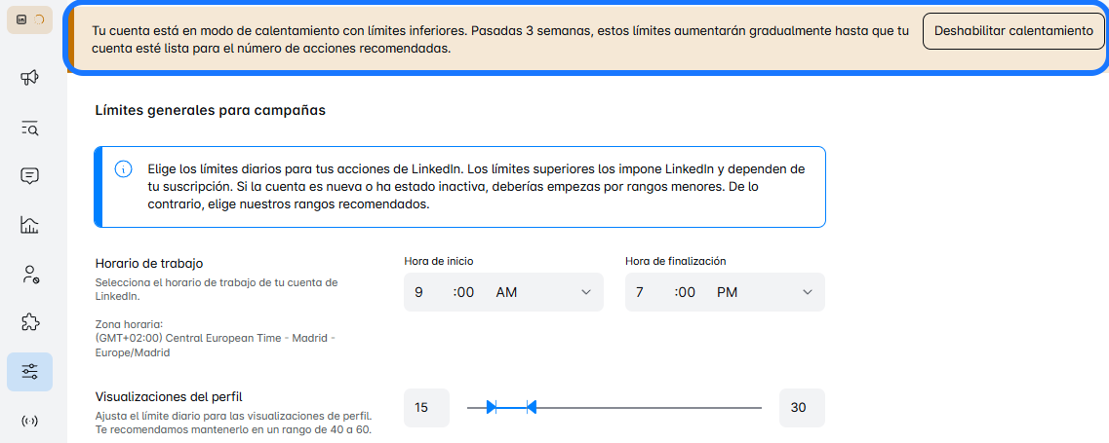Image resolution: width=1109 pixels, height=443 pixels.
Task: Open the broadcast signal icon in sidebar
Action: tap(29, 421)
